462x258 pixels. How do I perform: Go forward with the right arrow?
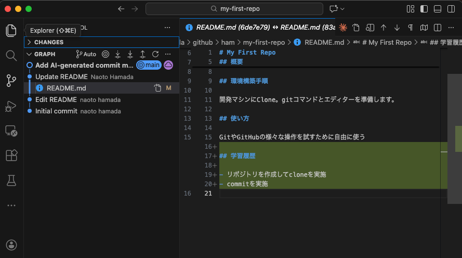tap(135, 9)
